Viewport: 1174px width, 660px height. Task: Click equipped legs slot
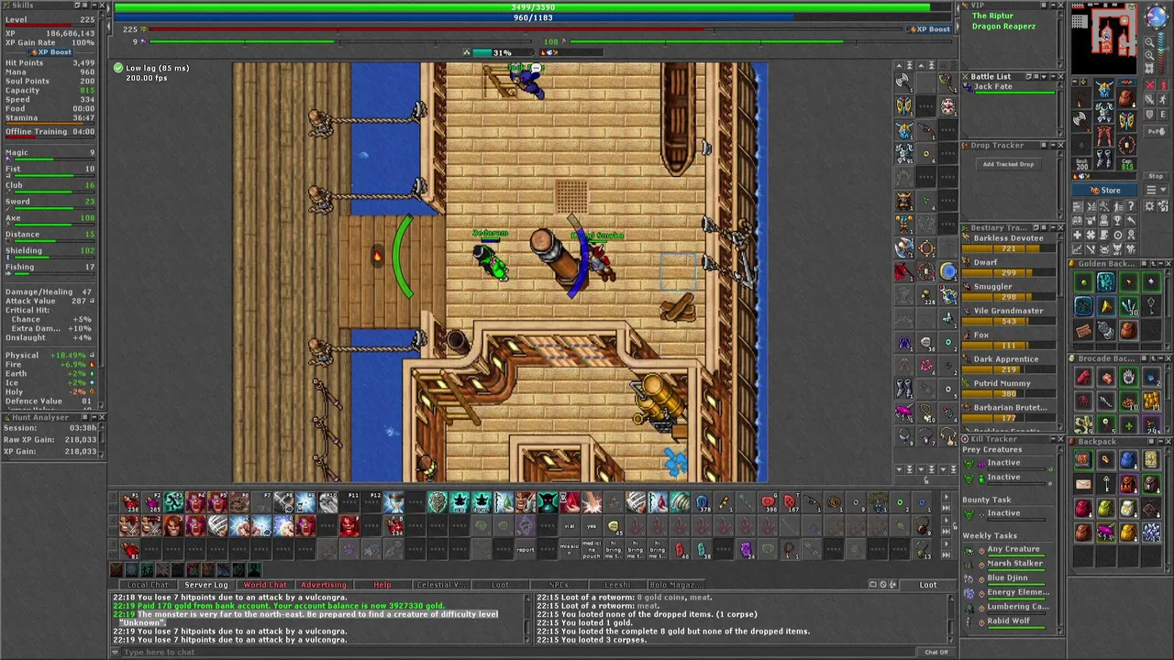pos(1104,137)
